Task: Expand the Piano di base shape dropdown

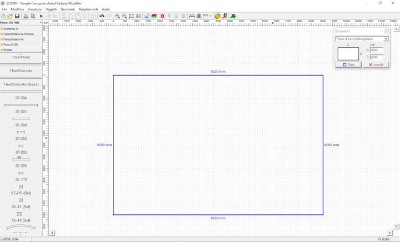Action: point(386,39)
